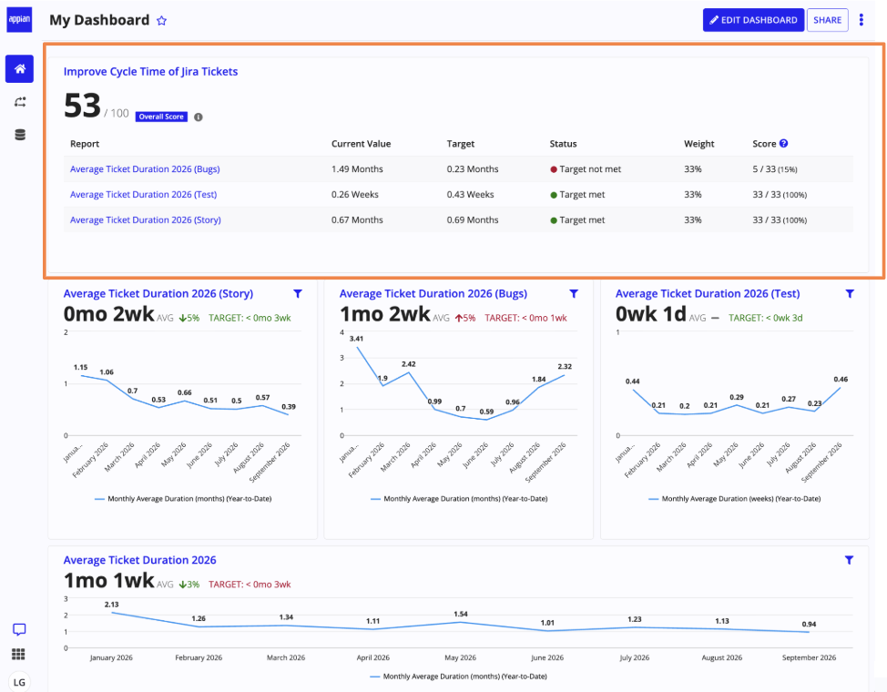Filter the Bugs duration chart
The width and height of the screenshot is (887, 692).
point(574,294)
